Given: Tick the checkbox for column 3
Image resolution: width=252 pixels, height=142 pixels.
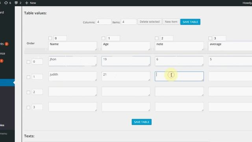Looking at the screenshot, I should click(x=210, y=38).
